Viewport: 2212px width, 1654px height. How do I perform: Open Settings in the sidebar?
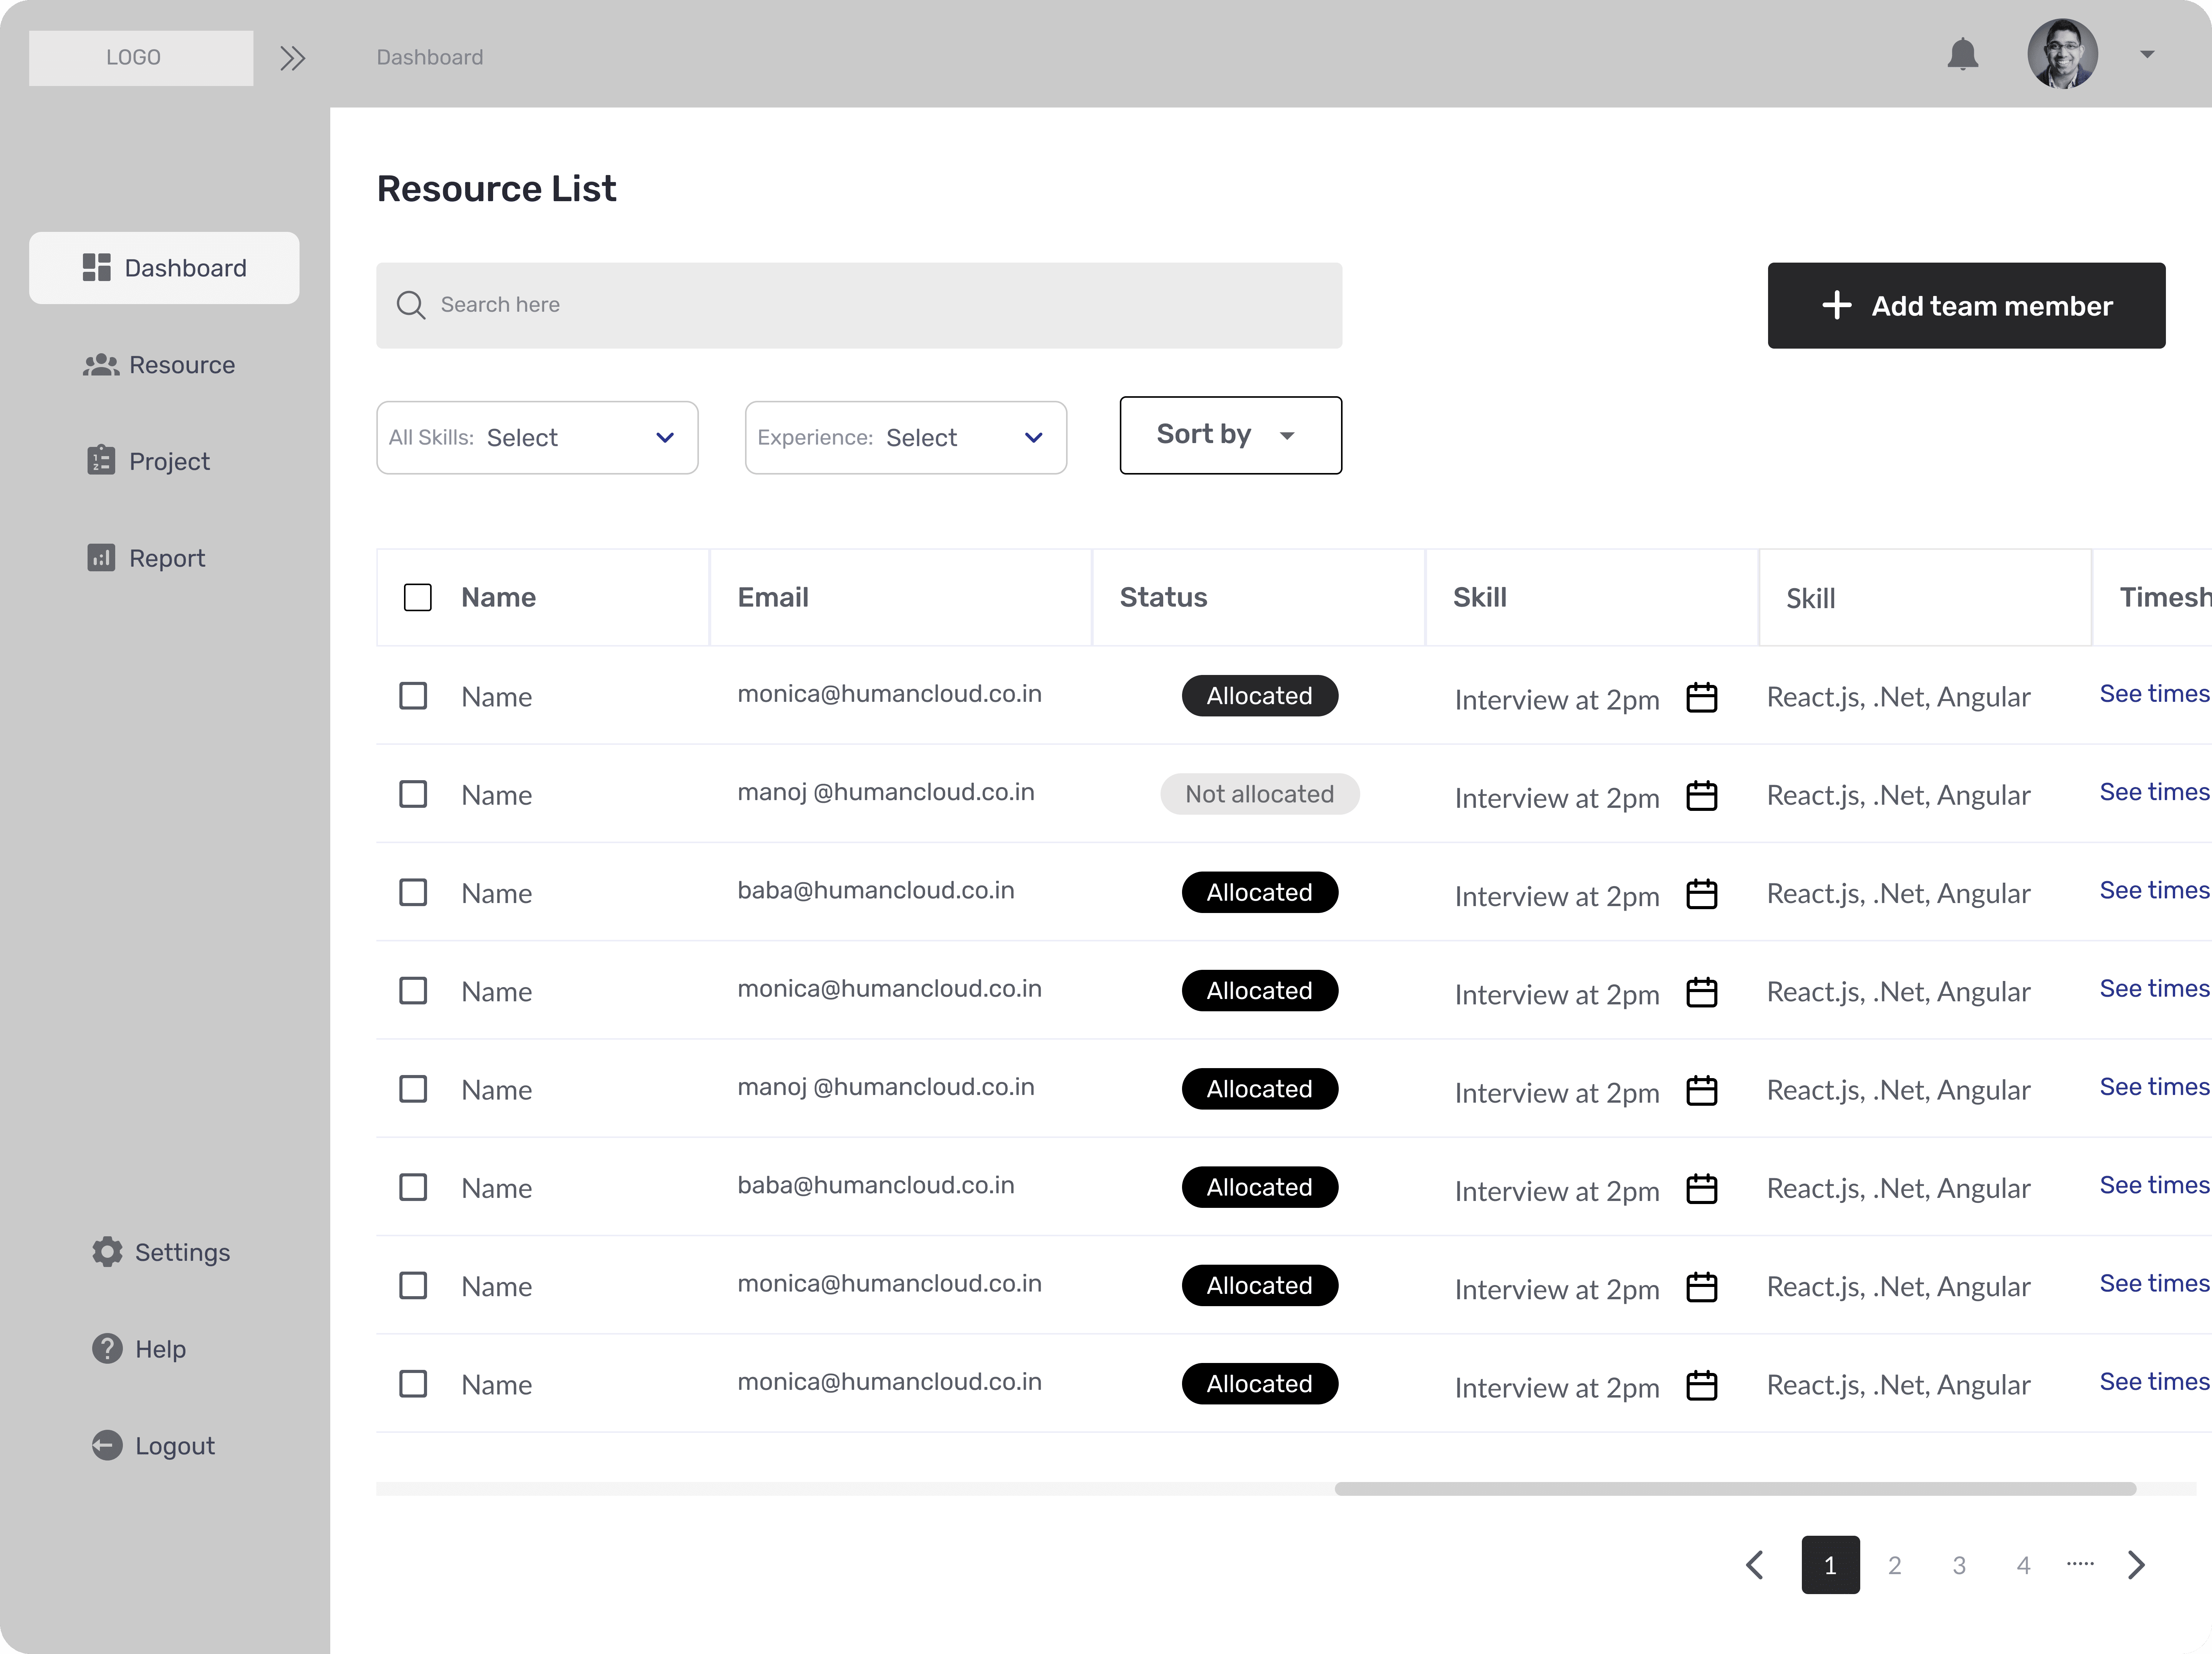pyautogui.click(x=161, y=1252)
